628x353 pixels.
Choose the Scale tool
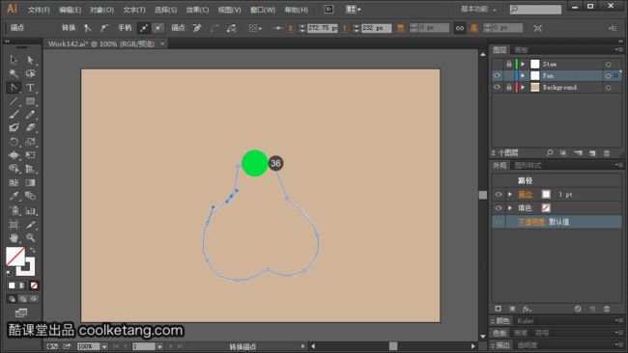tap(30, 142)
